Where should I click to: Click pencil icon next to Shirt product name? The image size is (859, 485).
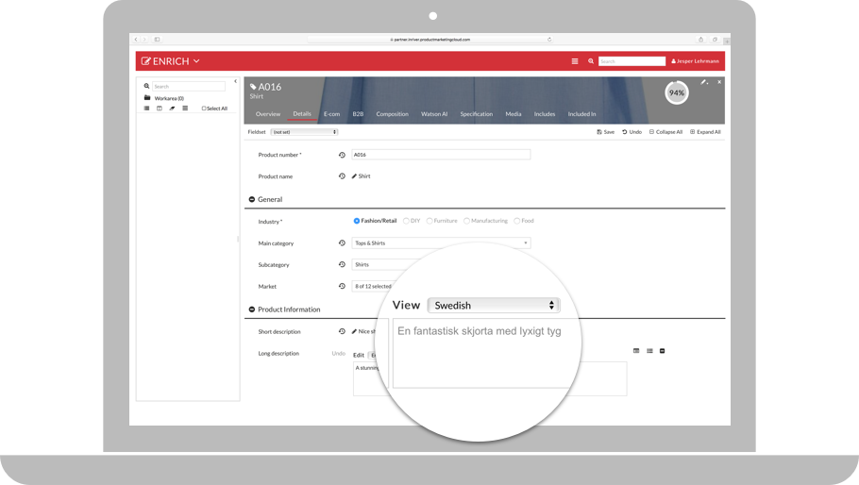coord(354,176)
